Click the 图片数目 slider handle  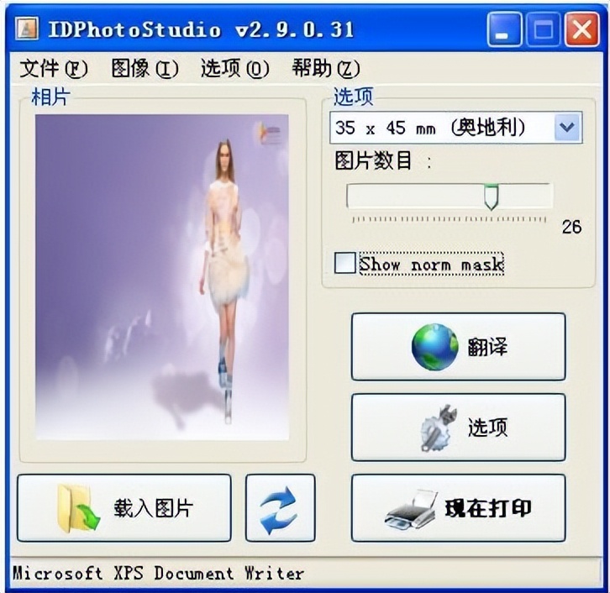coord(491,197)
